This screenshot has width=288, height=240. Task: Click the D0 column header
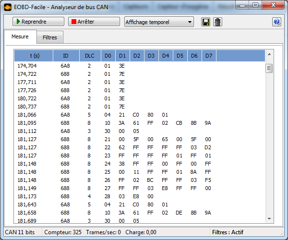[108, 56]
